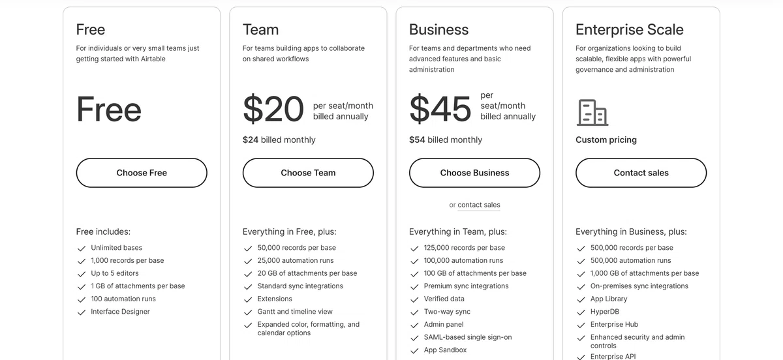Viewport: 783px width, 360px height.
Task: Click the Enterprise Scale building icon
Action: pyautogui.click(x=592, y=112)
